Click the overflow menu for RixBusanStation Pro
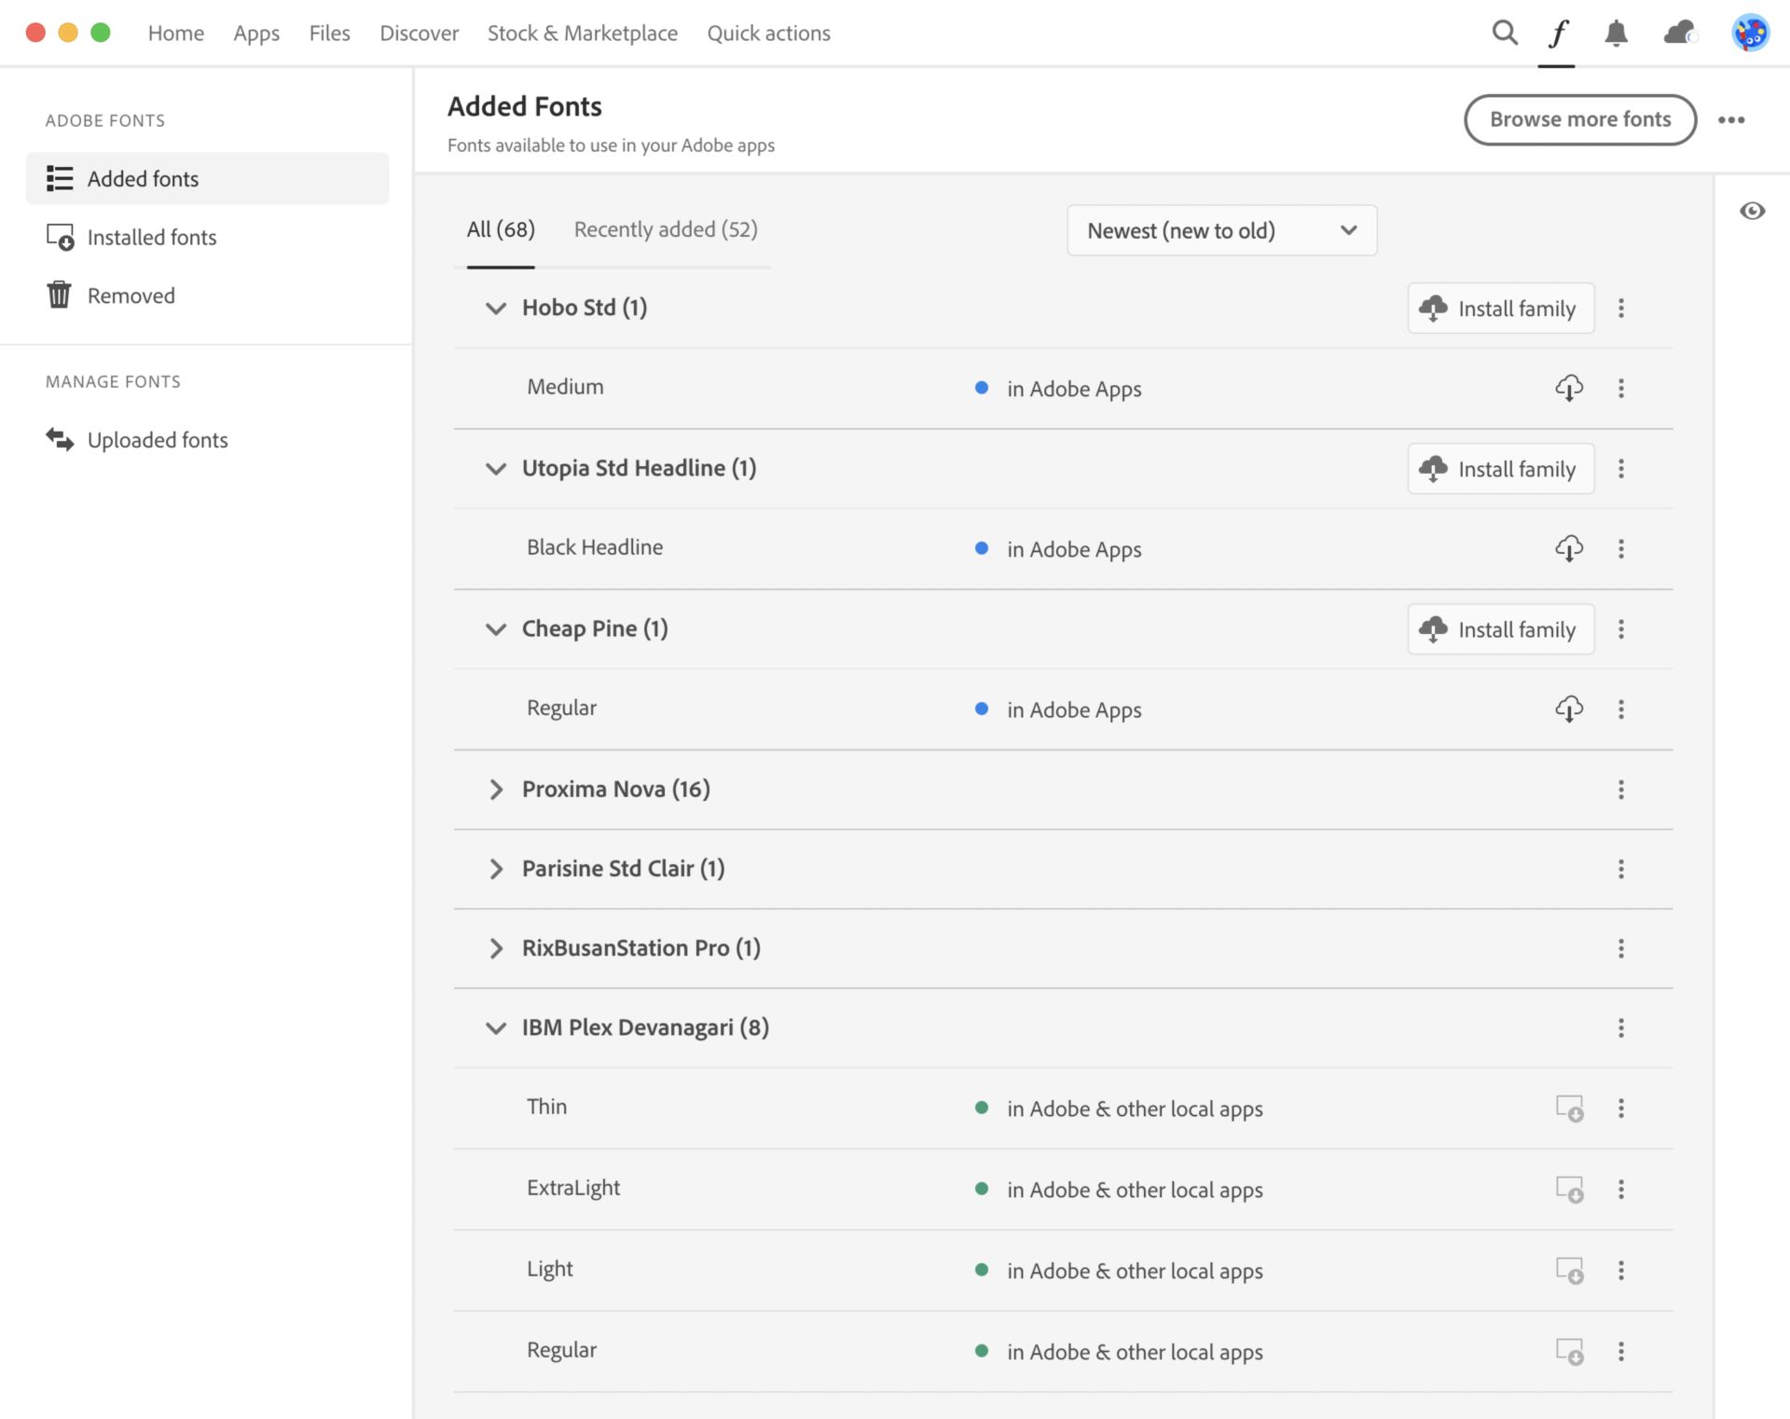 click(x=1621, y=947)
